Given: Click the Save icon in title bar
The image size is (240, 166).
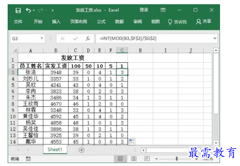Looking at the screenshot, I should point(18,10).
